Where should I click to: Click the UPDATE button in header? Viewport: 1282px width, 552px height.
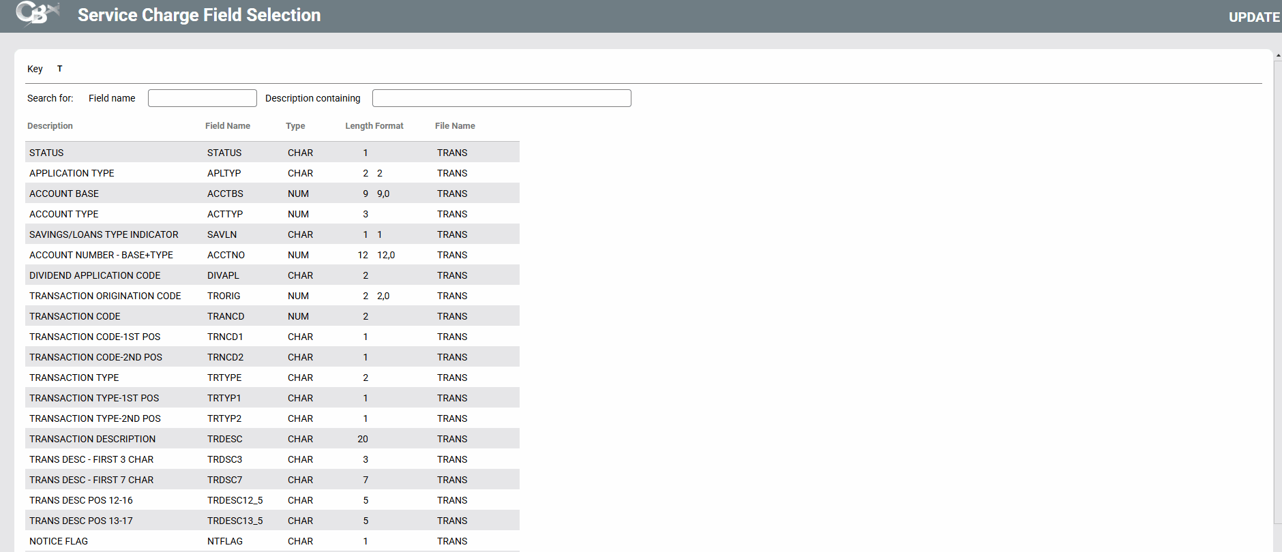click(1253, 17)
